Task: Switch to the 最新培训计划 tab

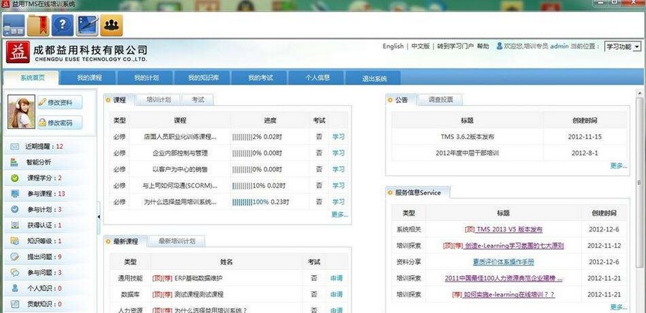Action: click(177, 241)
